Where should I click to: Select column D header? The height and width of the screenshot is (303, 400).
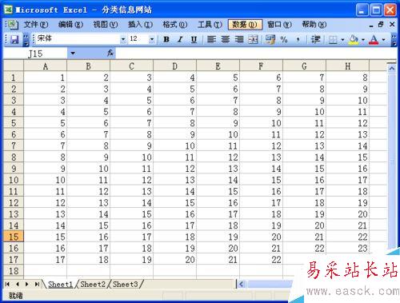[x=174, y=66]
